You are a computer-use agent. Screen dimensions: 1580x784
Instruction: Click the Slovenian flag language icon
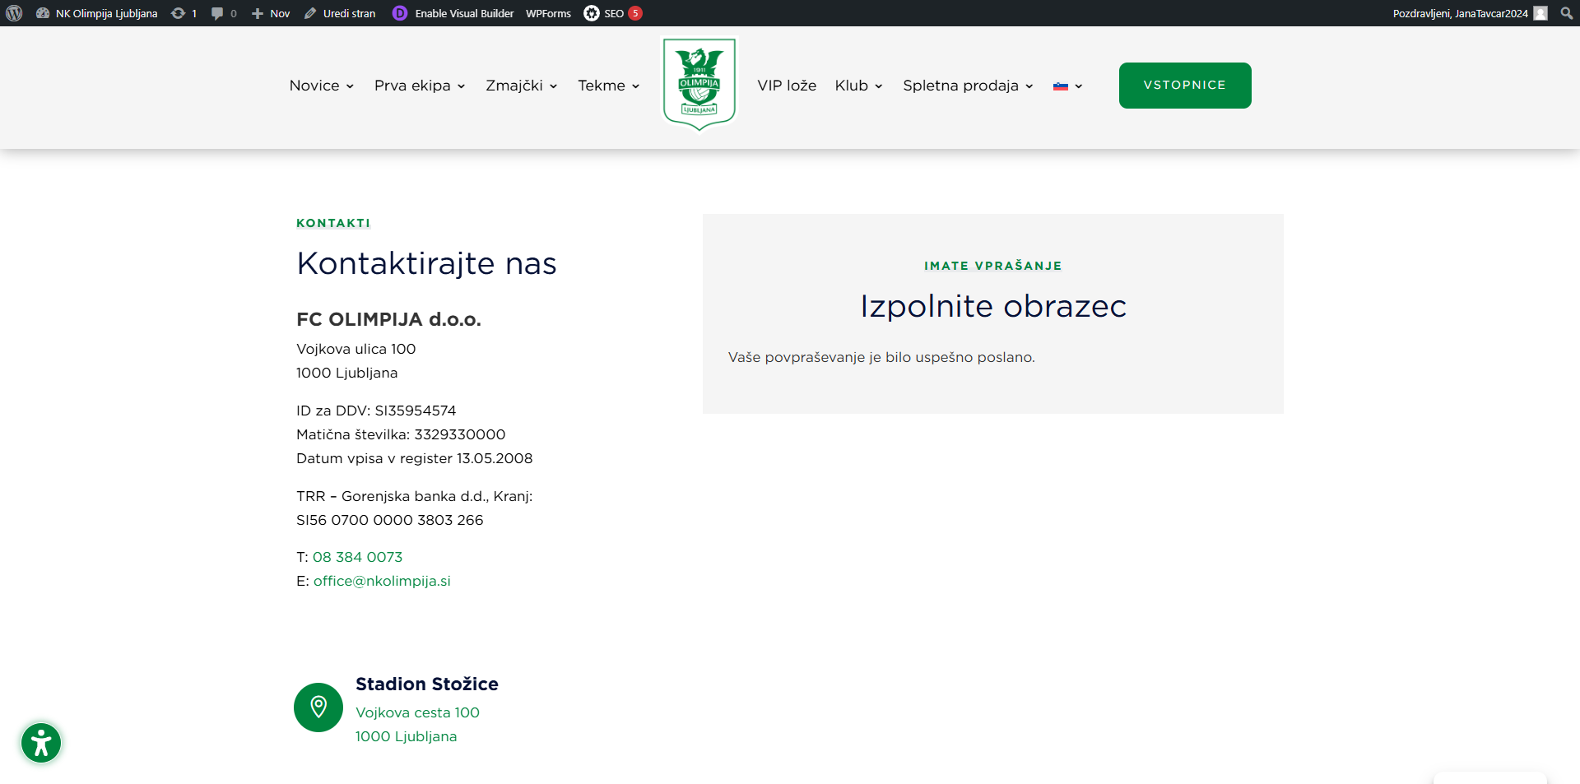(1061, 86)
